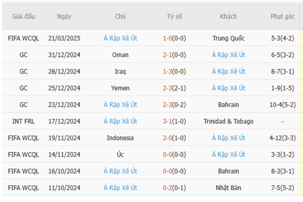The width and height of the screenshot is (303, 202).
Task: Click Bahrain in the 16/10/2024 match row
Action: point(228,171)
